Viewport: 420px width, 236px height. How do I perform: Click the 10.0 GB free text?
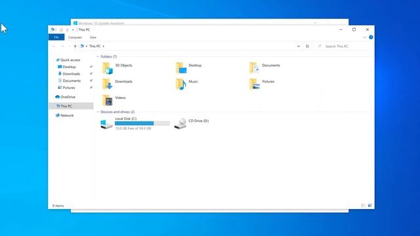click(x=133, y=128)
